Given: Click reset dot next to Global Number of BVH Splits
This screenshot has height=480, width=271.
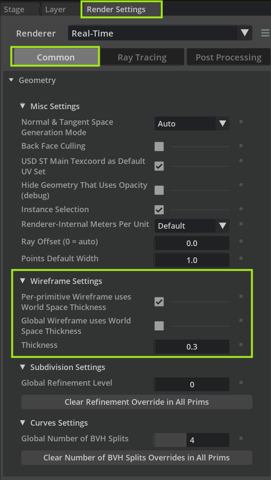Looking at the screenshot, I should coord(241,438).
